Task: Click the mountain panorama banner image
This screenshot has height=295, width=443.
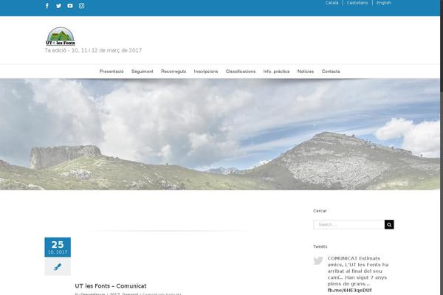Action: coord(220,134)
